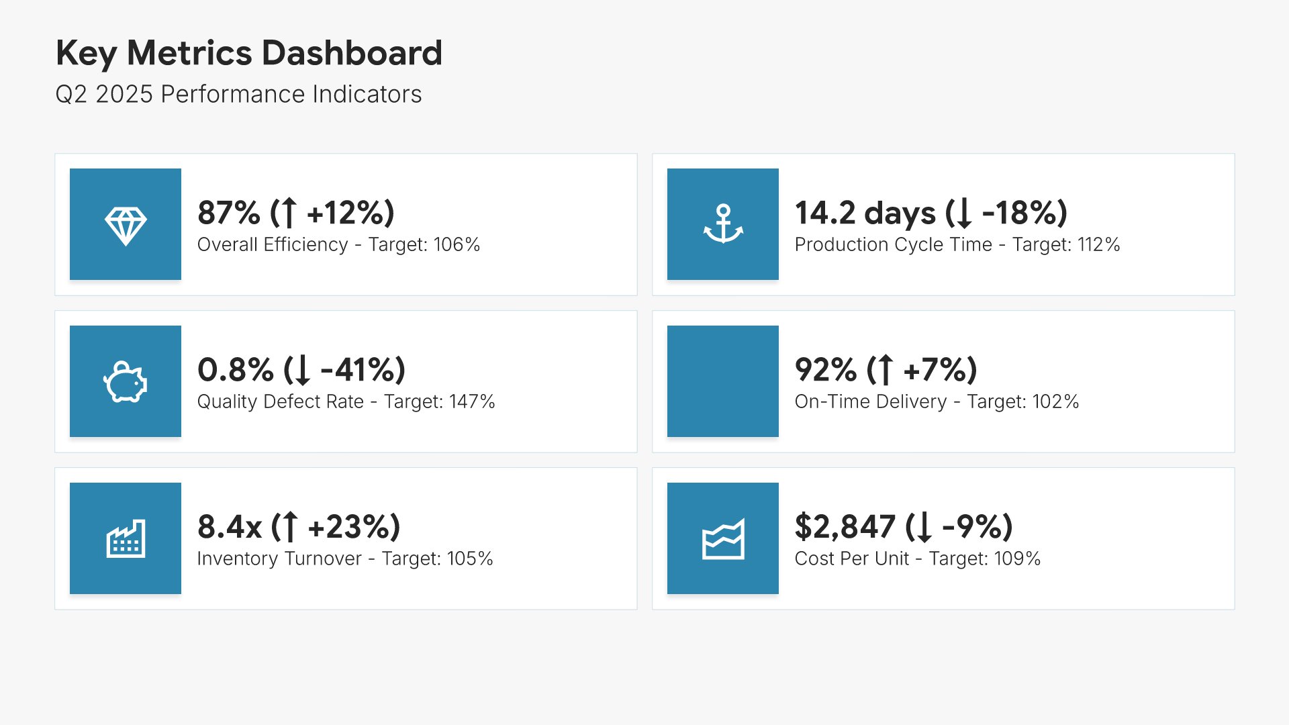This screenshot has width=1289, height=725.
Task: Click the Q2 2025 Performance Indicators subtitle
Action: [238, 94]
